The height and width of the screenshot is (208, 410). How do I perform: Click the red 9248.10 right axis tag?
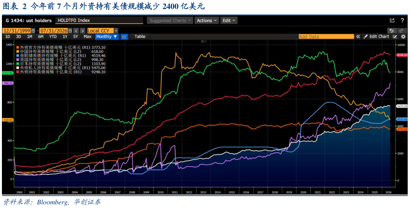(x=402, y=55)
